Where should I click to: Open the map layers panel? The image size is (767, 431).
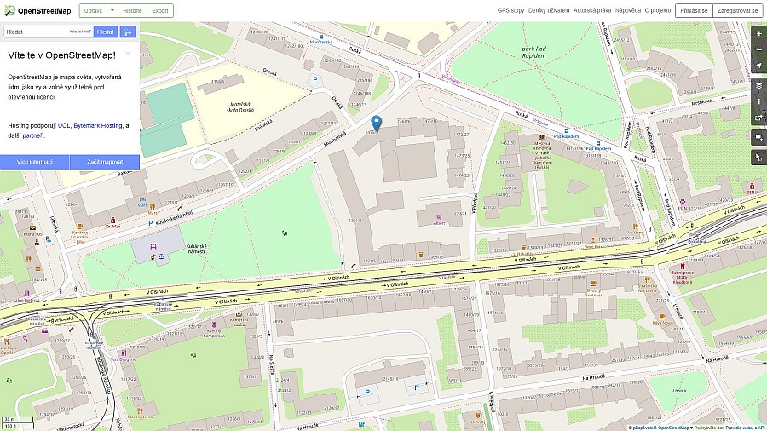(x=758, y=85)
